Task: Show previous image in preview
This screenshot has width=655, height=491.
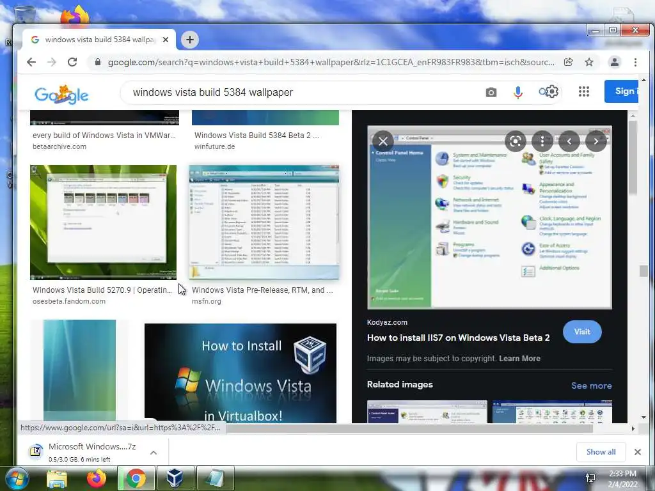Action: 569,141
